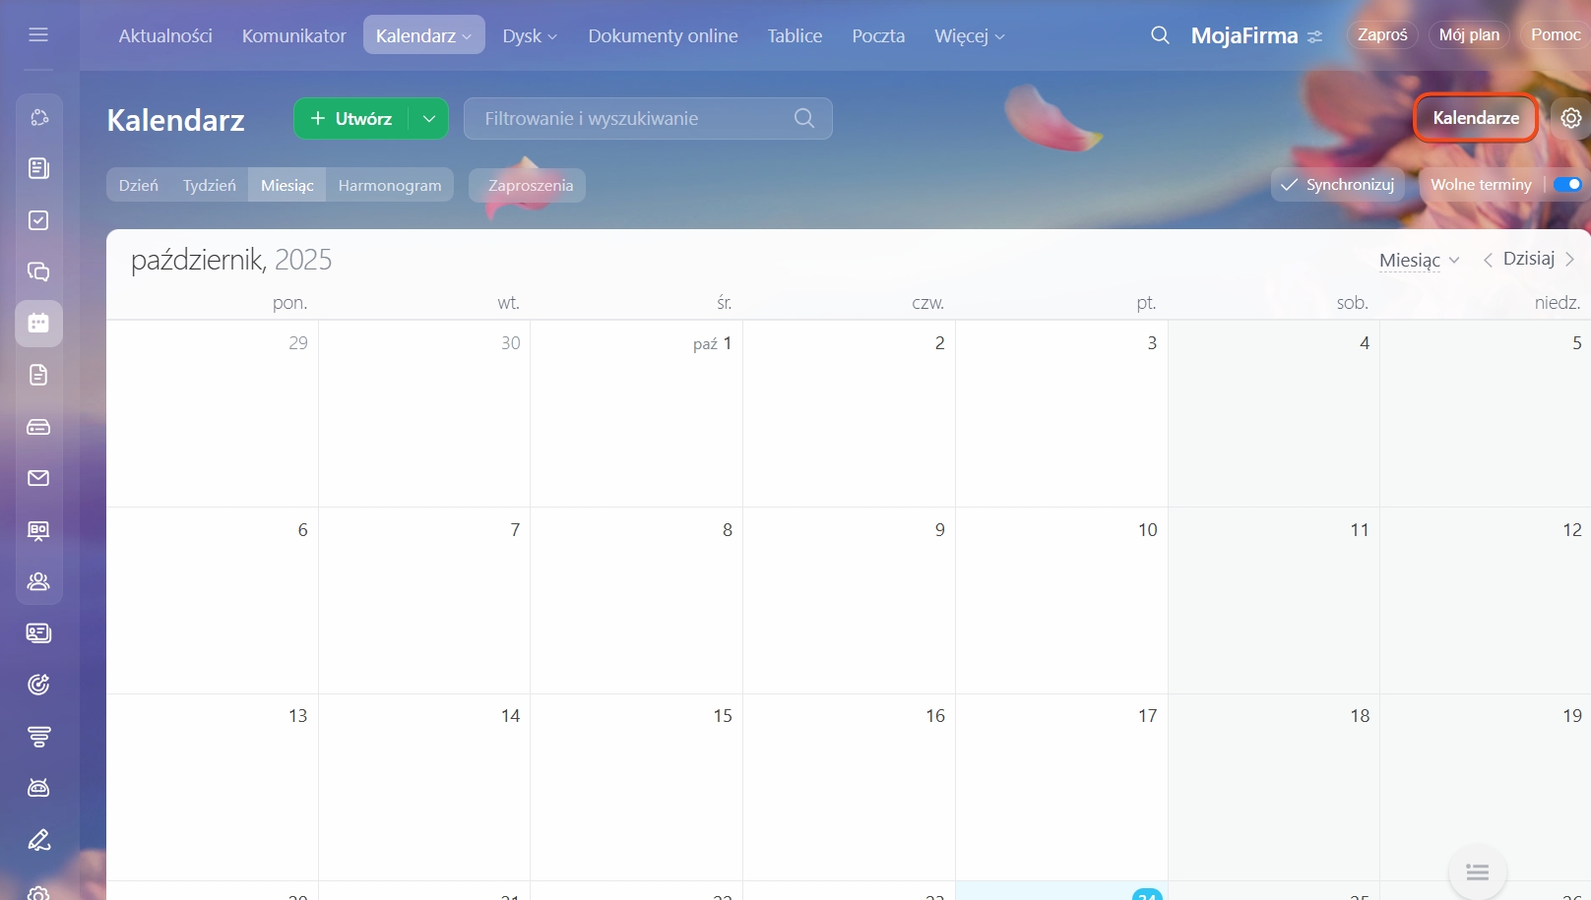This screenshot has height=900, width=1591.
Task: Click the Zaproś button
Action: coord(1381,35)
